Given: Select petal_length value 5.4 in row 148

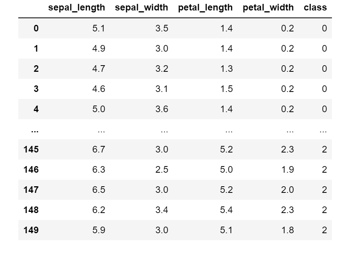Looking at the screenshot, I should pyautogui.click(x=226, y=210).
